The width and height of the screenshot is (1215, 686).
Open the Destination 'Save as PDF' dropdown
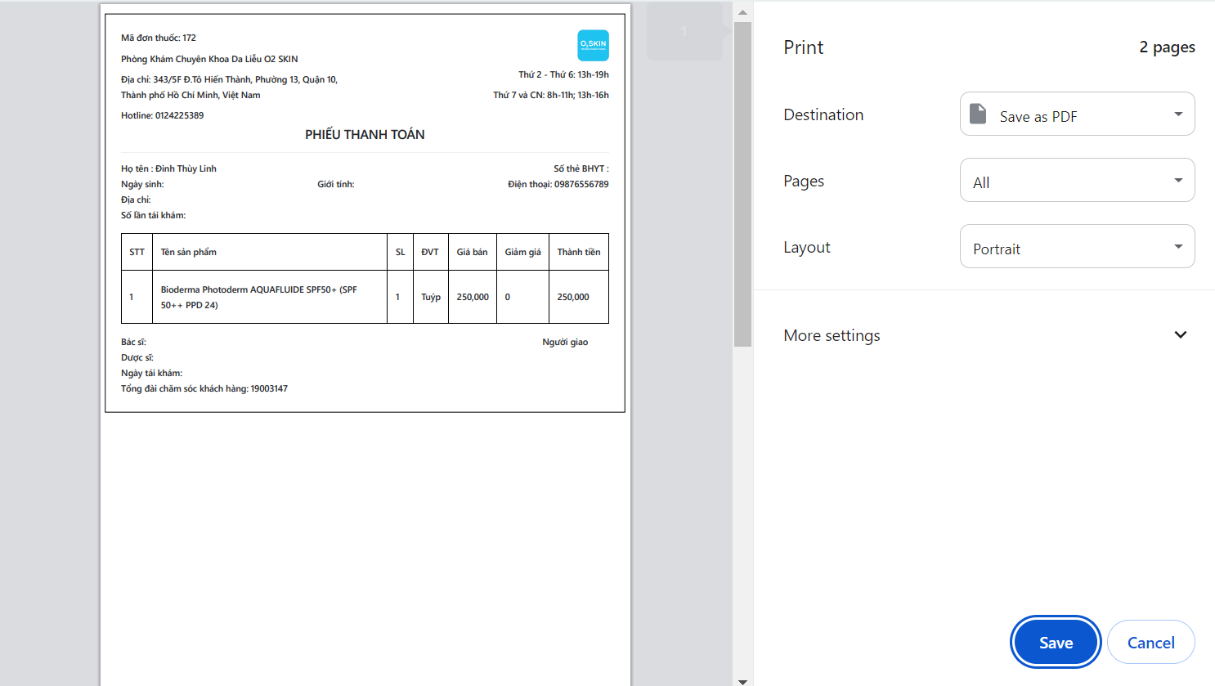(1077, 114)
